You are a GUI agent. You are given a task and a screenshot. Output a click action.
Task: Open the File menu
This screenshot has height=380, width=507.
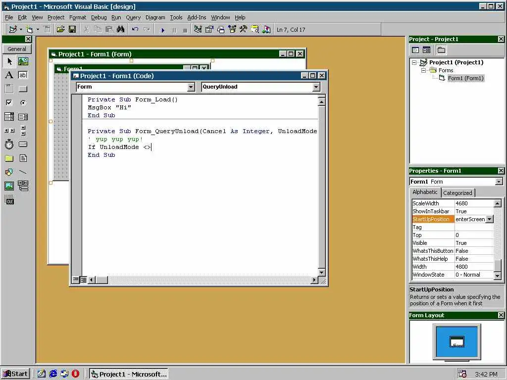(9, 17)
